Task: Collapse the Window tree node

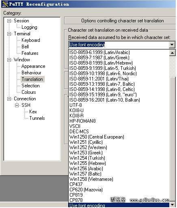Action: pyautogui.click(x=9, y=60)
